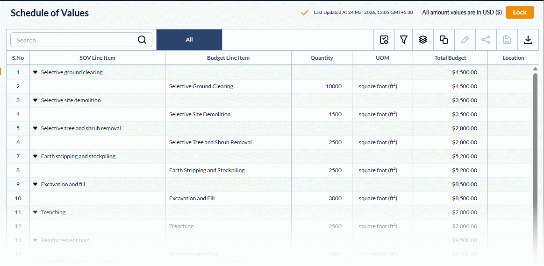Viewport: 544px width, 266px height.
Task: Collapse the Selective site demolition row
Action: pyautogui.click(x=35, y=100)
